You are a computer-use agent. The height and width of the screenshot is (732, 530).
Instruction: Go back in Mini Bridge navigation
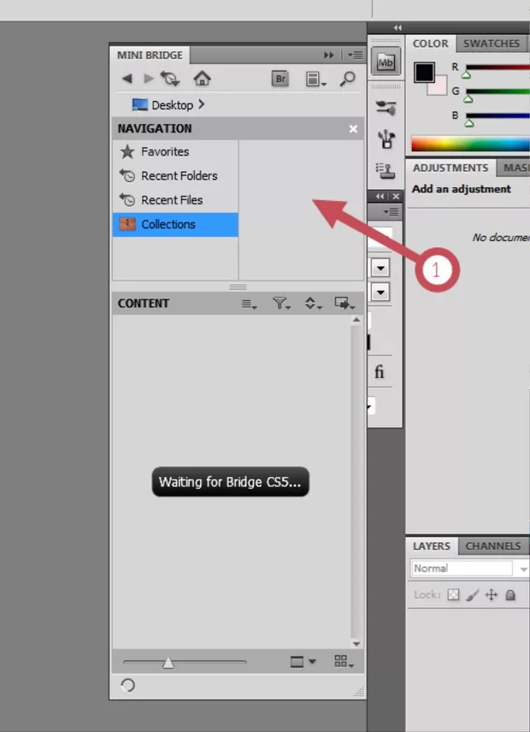[x=127, y=79]
